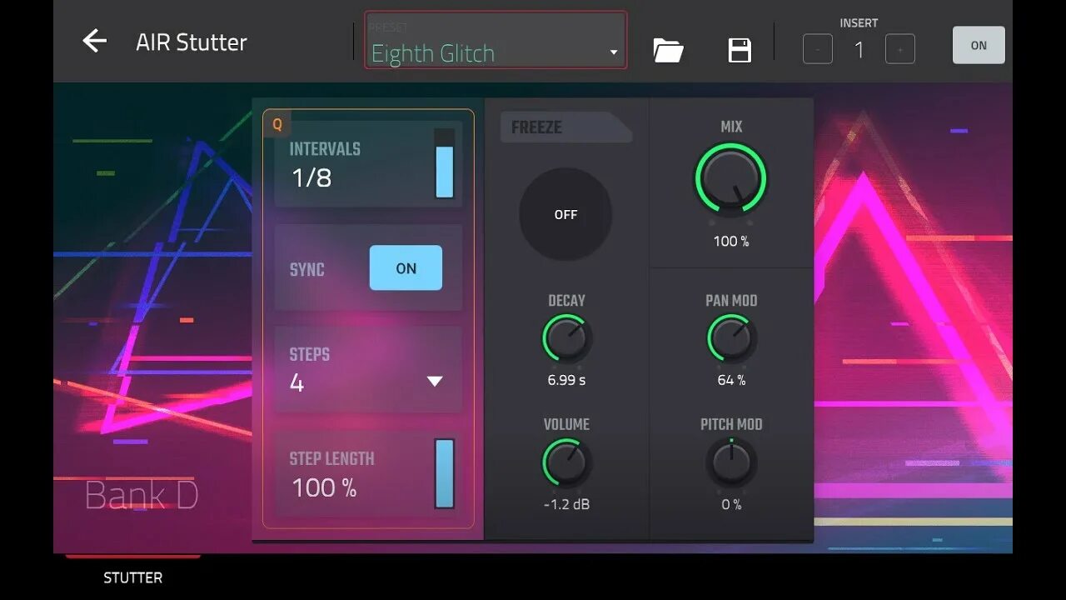
Task: Click the 100 % mix value
Action: [731, 241]
